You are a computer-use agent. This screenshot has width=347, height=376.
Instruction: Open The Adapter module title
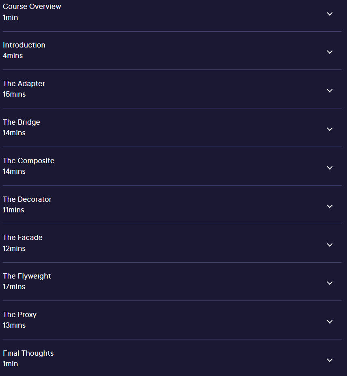[x=24, y=84]
